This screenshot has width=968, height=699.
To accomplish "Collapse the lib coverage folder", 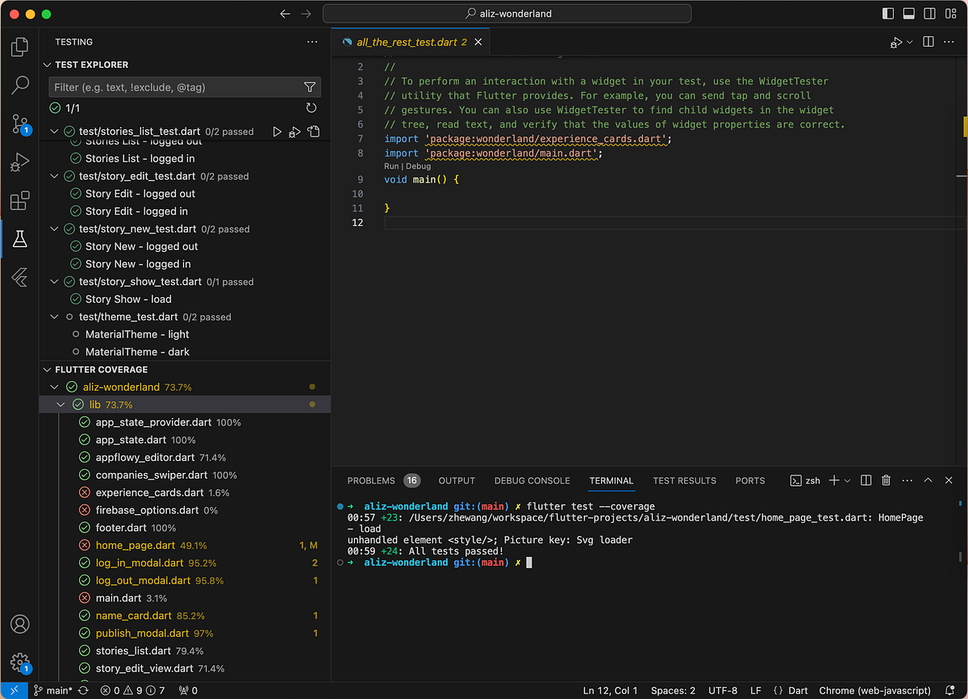I will point(61,404).
